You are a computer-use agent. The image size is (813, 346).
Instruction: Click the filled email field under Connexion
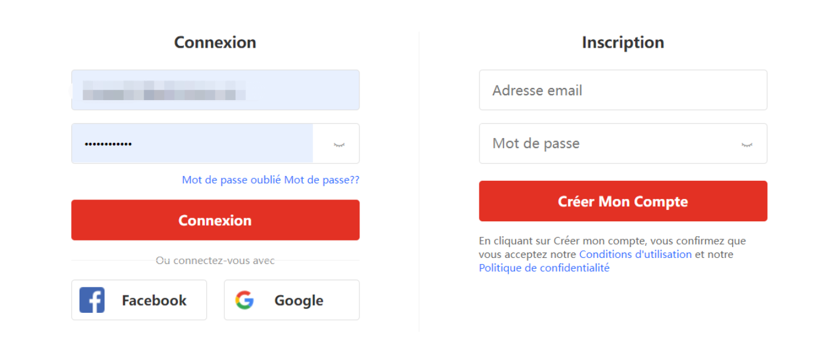click(215, 90)
